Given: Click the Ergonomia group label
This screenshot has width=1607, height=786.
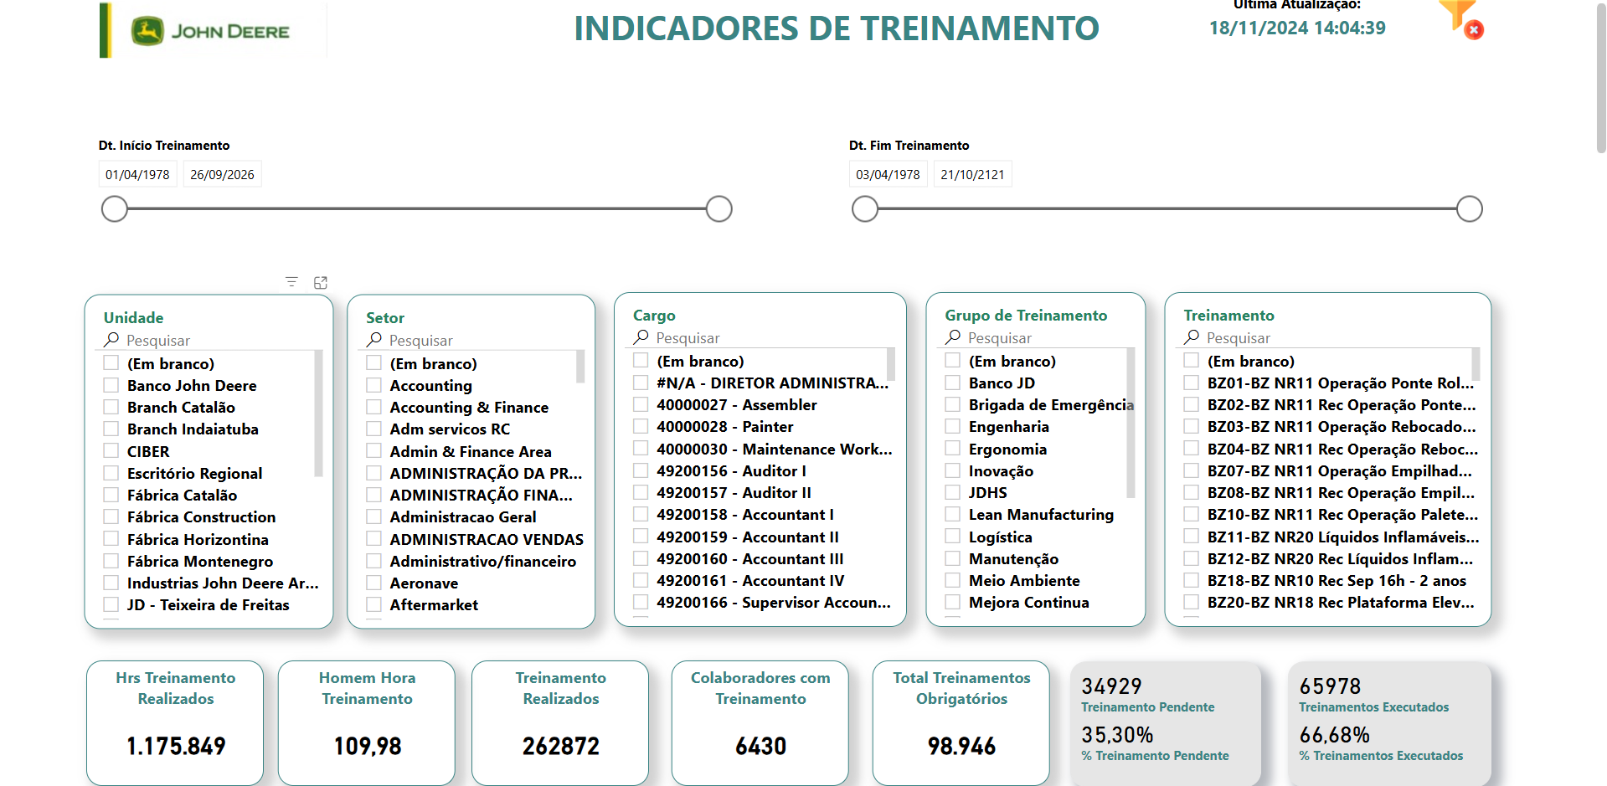Looking at the screenshot, I should tap(1007, 449).
